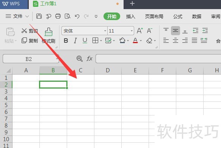Select the Format Painter brush icon
Viewport: 221px width, 148px height.
(x=49, y=32)
